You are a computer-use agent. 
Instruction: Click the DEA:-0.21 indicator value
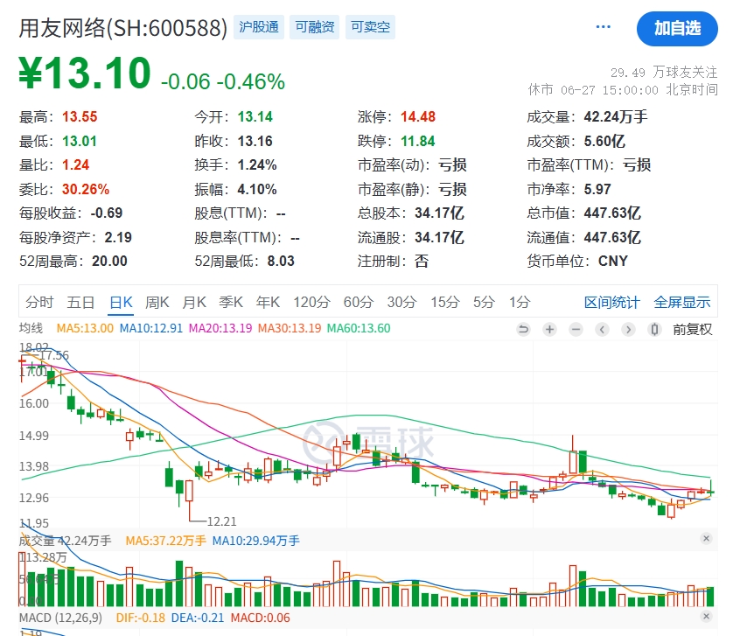coord(198,618)
